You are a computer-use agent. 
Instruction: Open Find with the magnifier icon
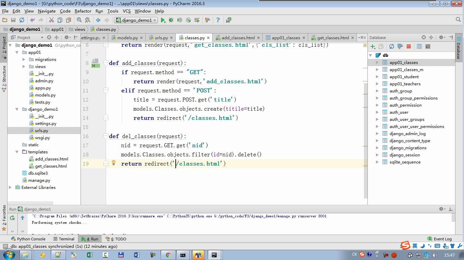click(x=79, y=20)
